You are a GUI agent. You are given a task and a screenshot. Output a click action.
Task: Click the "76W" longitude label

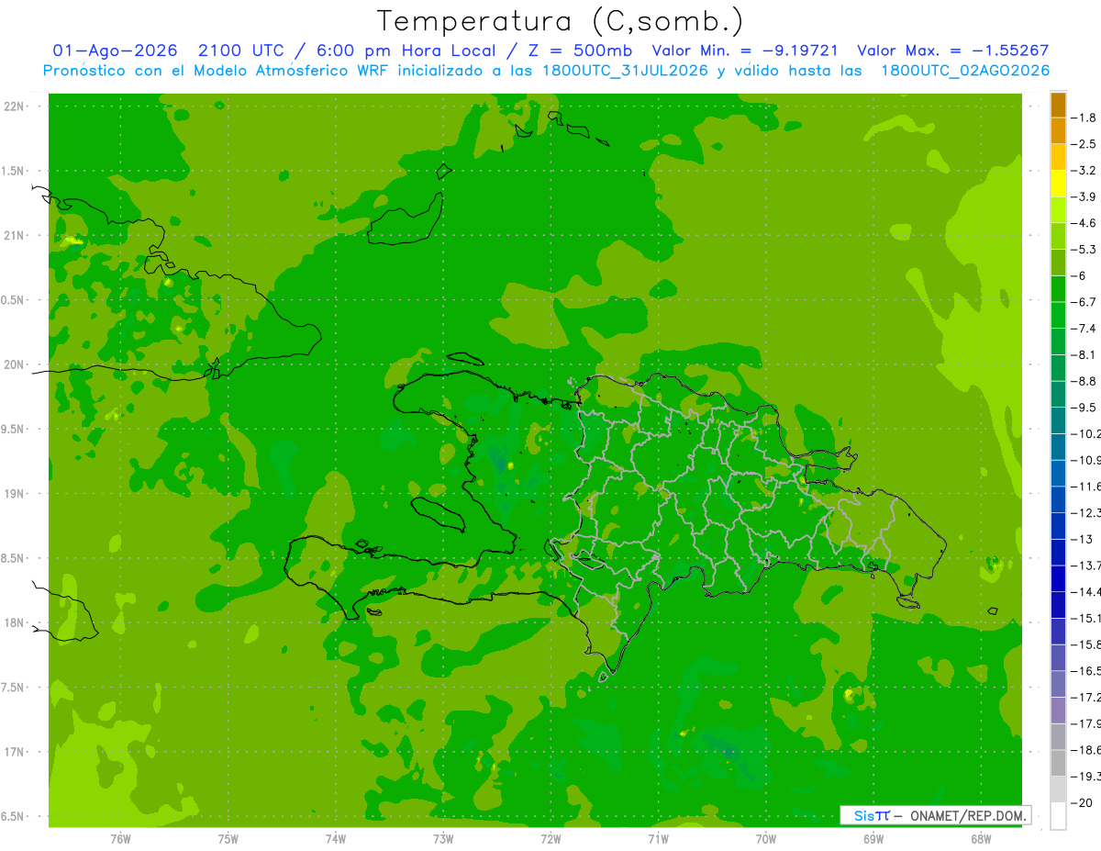pyautogui.click(x=120, y=839)
